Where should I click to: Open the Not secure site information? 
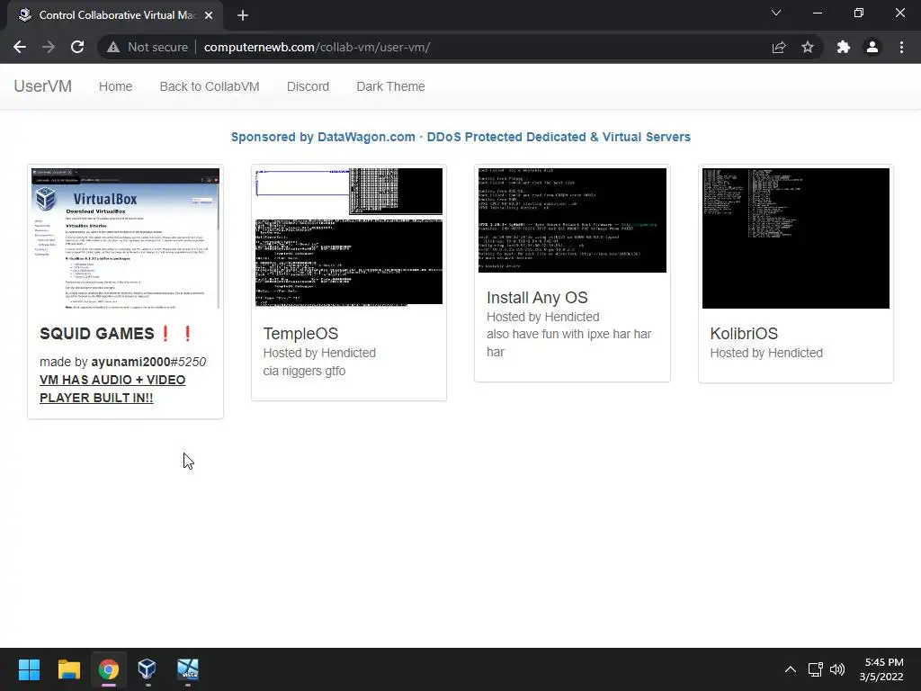click(x=148, y=47)
